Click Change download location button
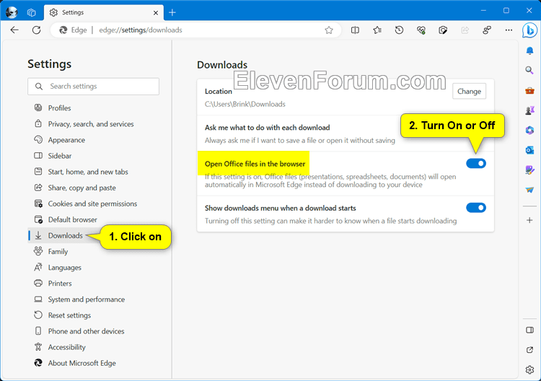Screen dimensions: 541x381 click(470, 91)
